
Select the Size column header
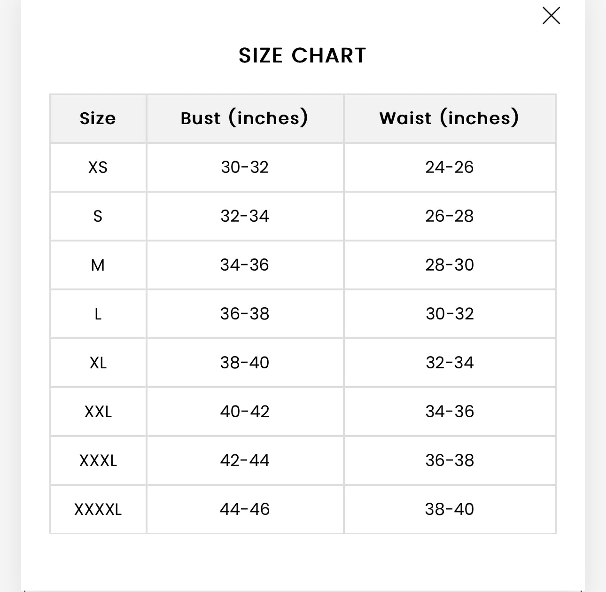coord(98,118)
